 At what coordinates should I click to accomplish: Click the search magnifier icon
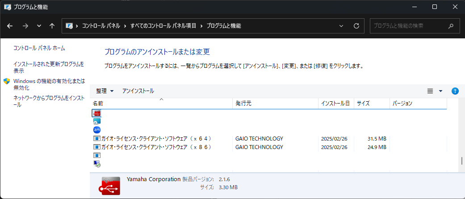point(451,26)
